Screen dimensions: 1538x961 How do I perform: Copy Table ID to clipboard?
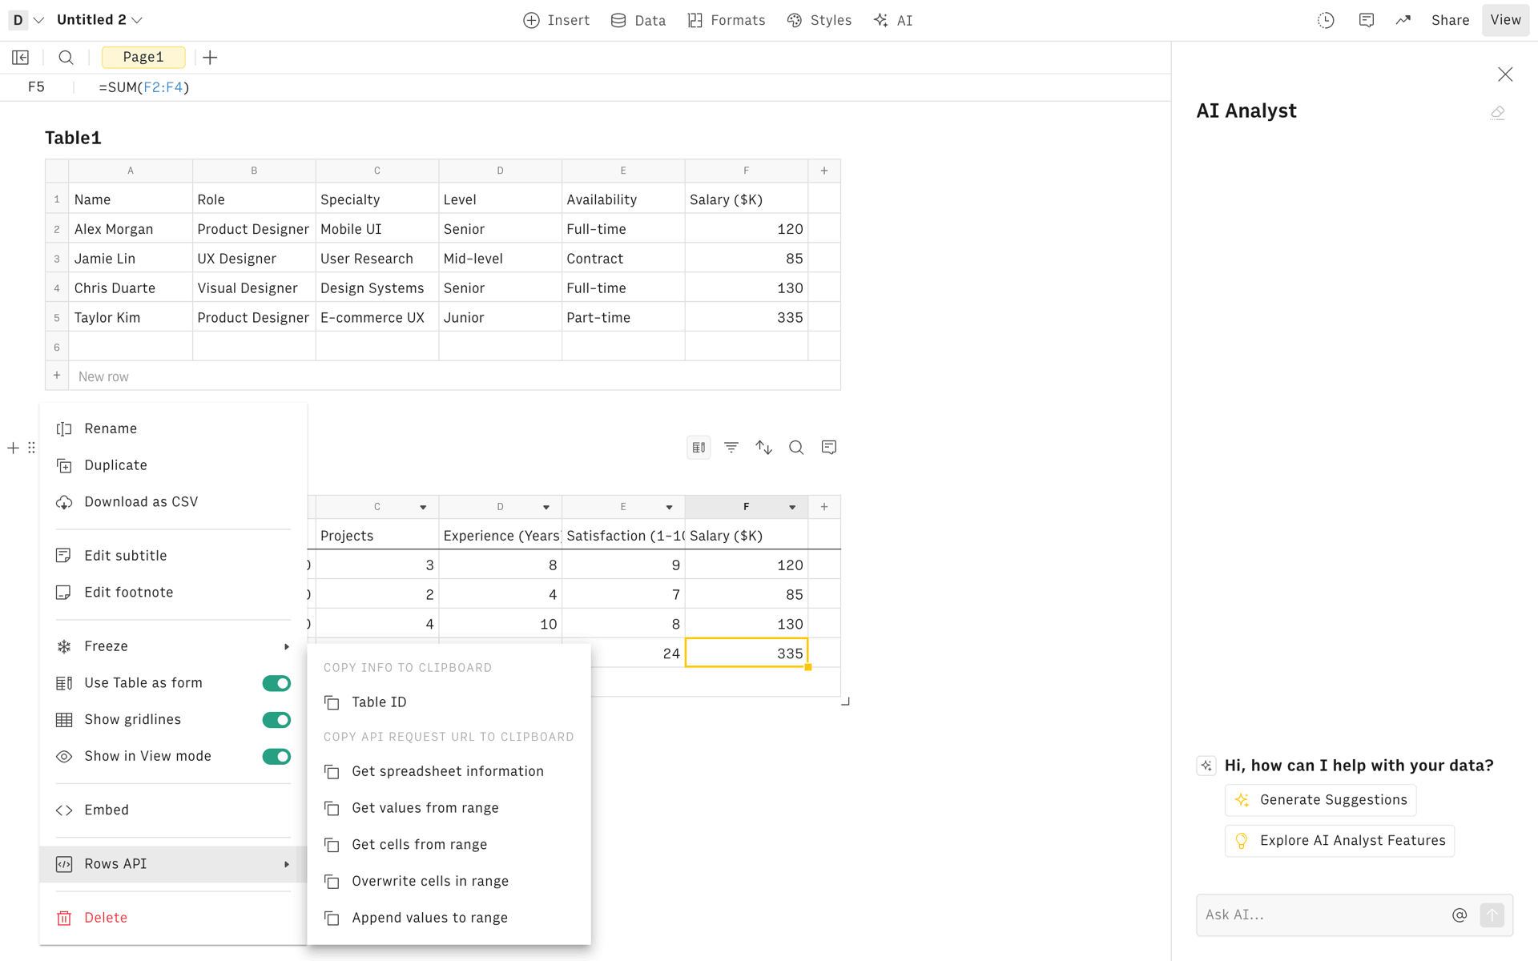click(449, 702)
